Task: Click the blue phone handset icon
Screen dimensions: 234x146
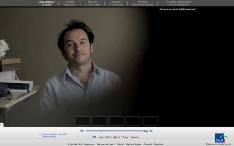Action: [x=94, y=137]
